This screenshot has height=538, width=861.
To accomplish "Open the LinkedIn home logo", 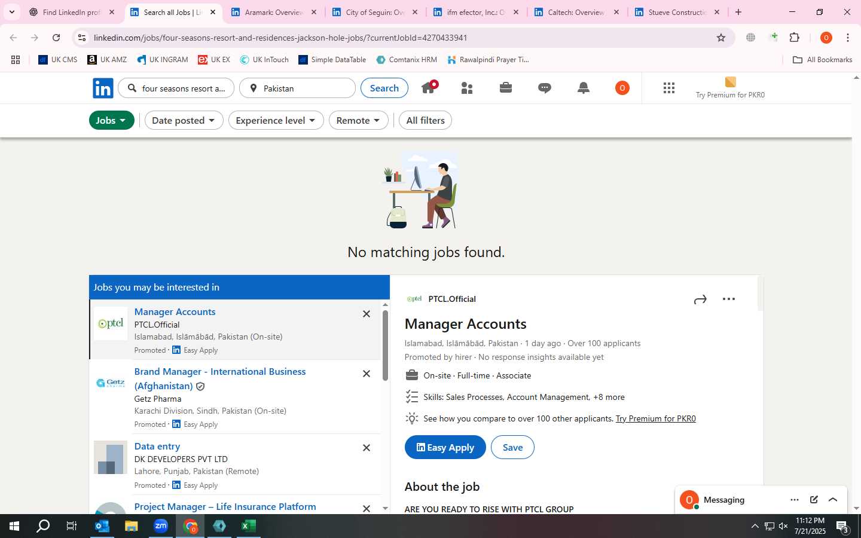I will pos(103,88).
